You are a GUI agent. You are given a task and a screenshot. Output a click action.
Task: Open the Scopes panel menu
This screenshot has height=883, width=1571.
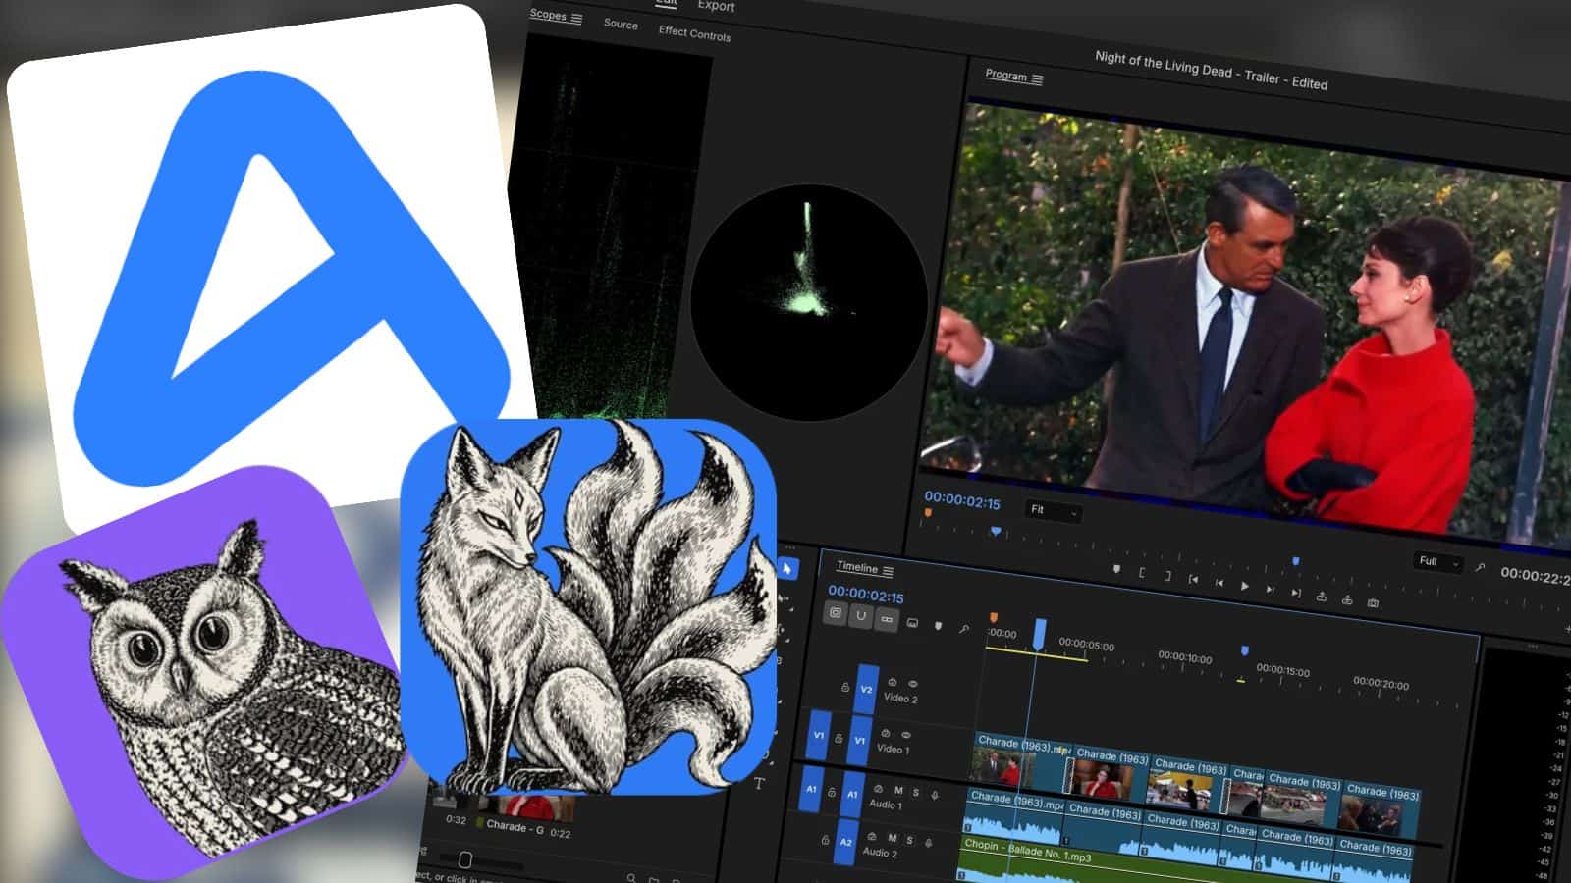(x=577, y=18)
